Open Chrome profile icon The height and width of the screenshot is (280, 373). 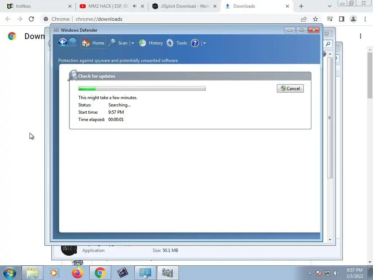click(x=353, y=19)
